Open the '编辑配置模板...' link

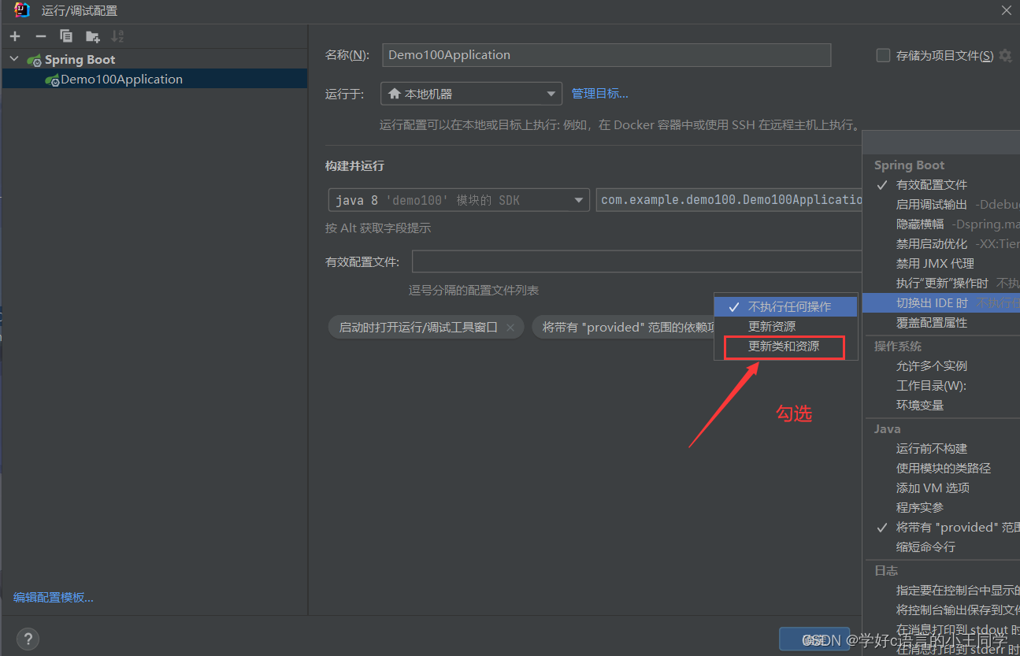54,597
